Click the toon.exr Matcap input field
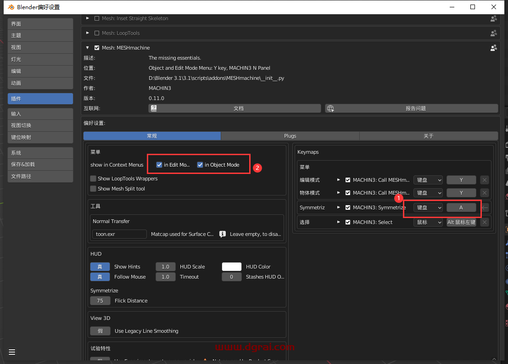 tap(119, 234)
